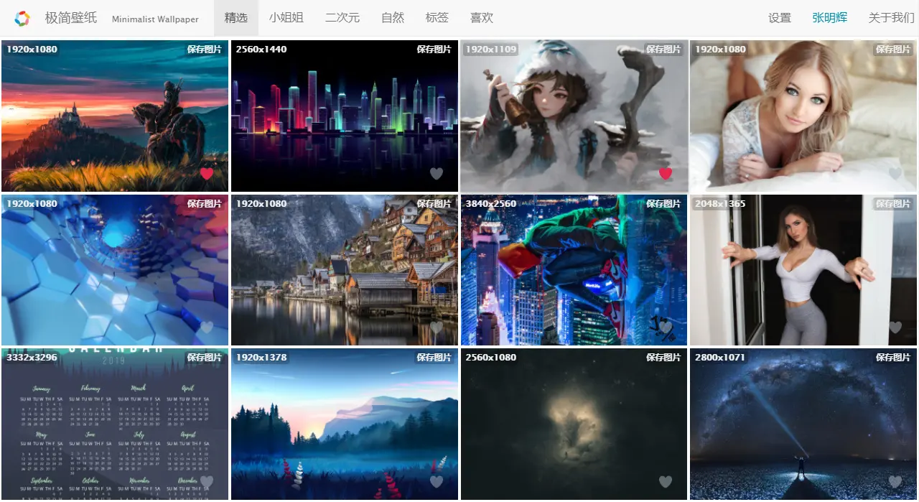The height and width of the screenshot is (502, 919).
Task: Open the 二次元 tab
Action: [342, 18]
